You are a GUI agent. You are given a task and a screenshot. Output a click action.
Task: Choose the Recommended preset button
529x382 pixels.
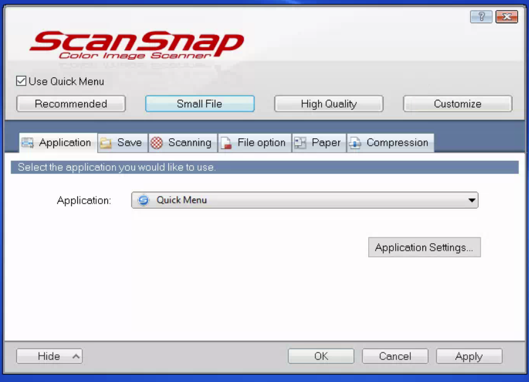pos(71,104)
